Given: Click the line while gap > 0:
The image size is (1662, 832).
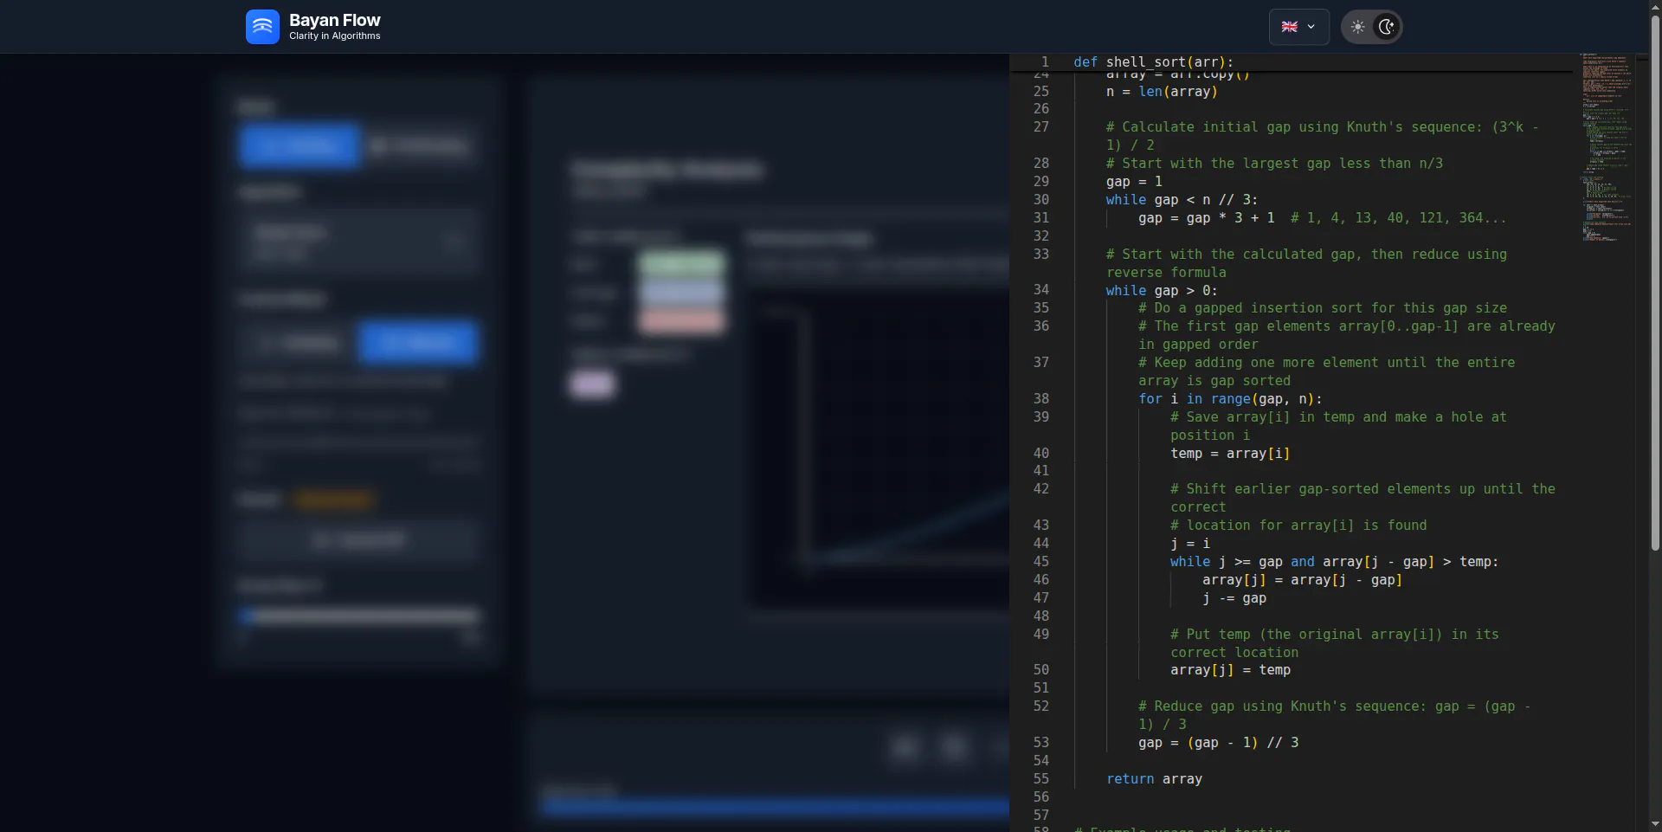Looking at the screenshot, I should click(x=1162, y=291).
